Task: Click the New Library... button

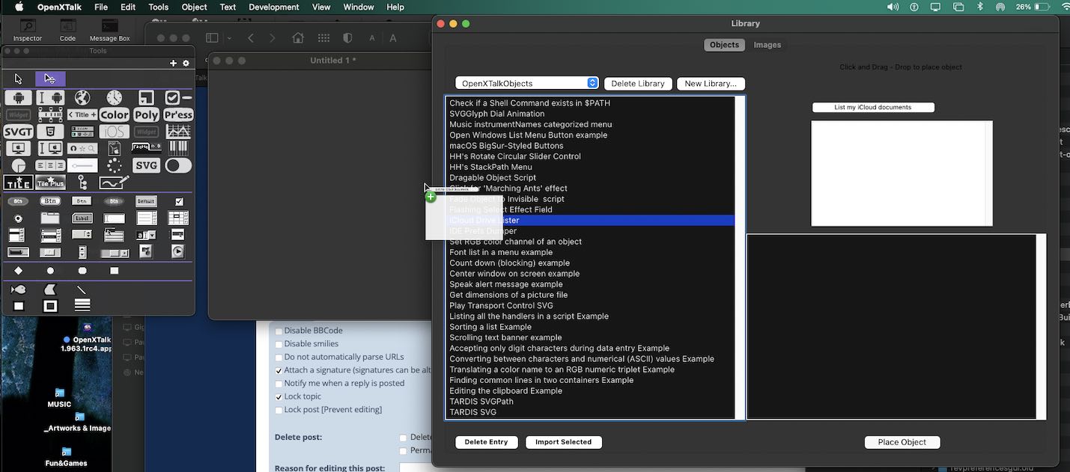Action: click(x=711, y=84)
